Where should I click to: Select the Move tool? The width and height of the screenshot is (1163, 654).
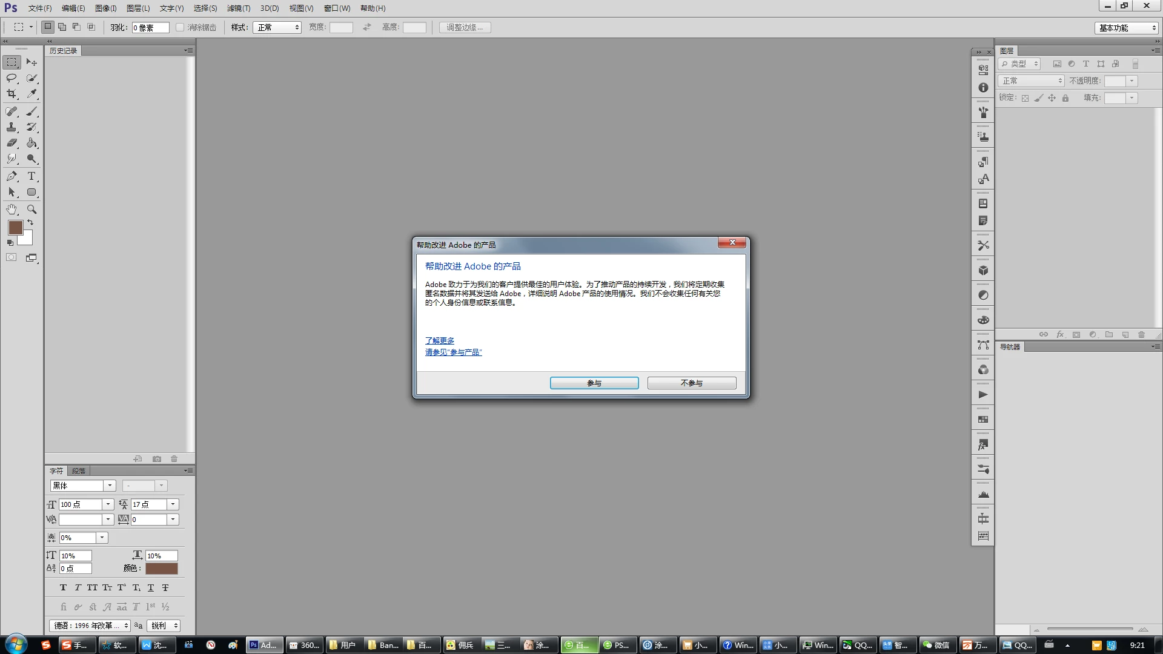point(31,62)
